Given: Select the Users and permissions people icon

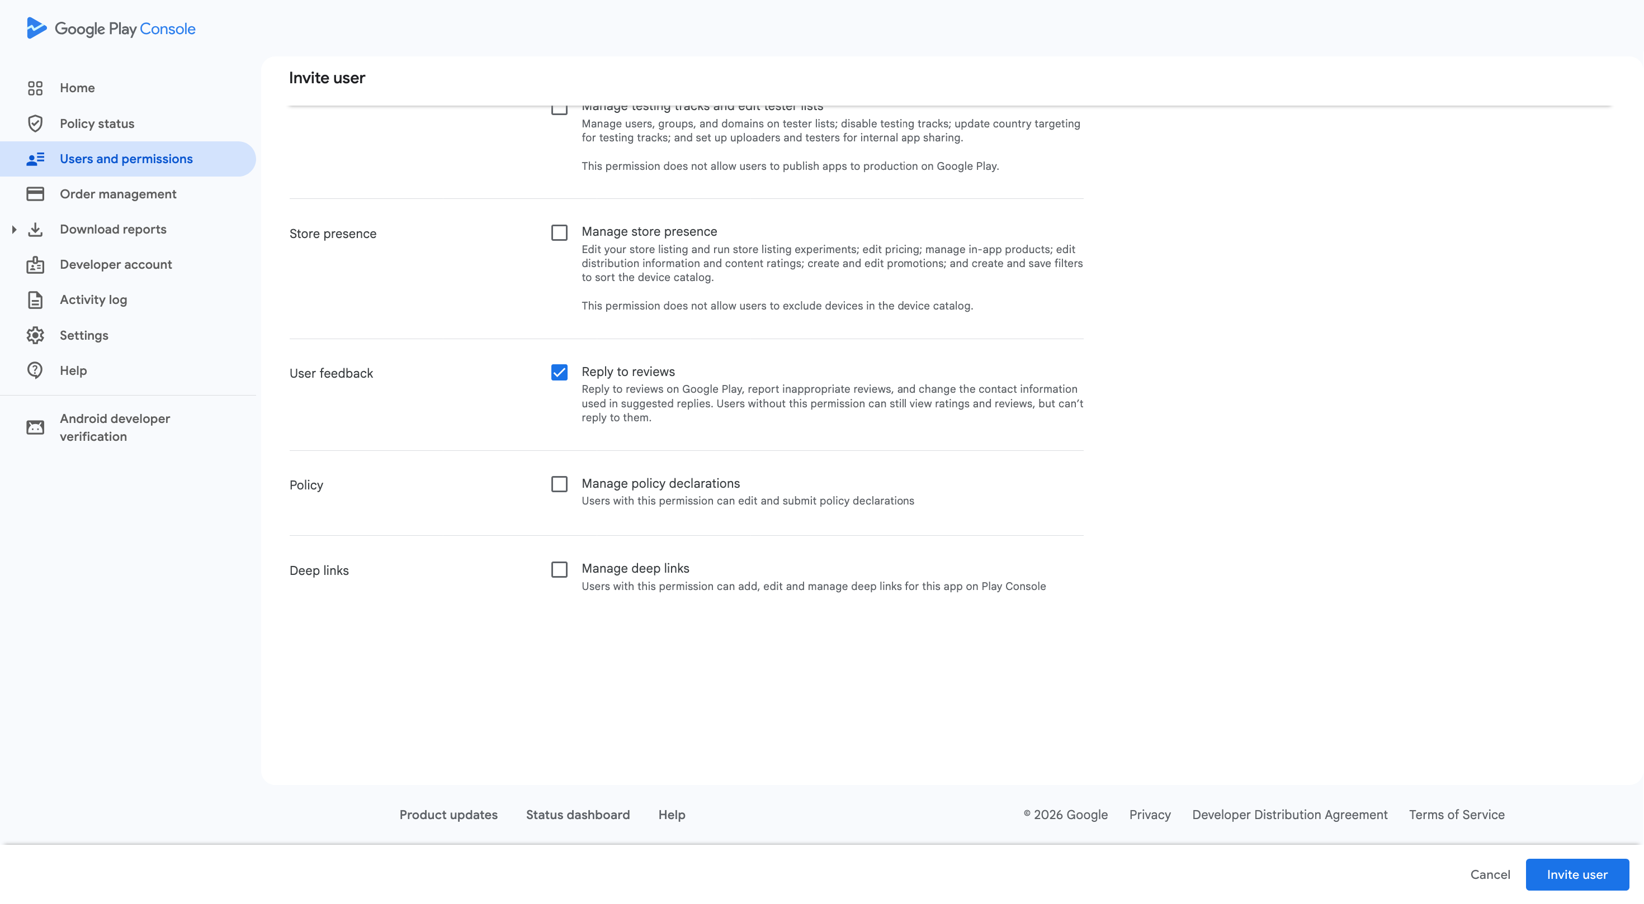Looking at the screenshot, I should 36,159.
